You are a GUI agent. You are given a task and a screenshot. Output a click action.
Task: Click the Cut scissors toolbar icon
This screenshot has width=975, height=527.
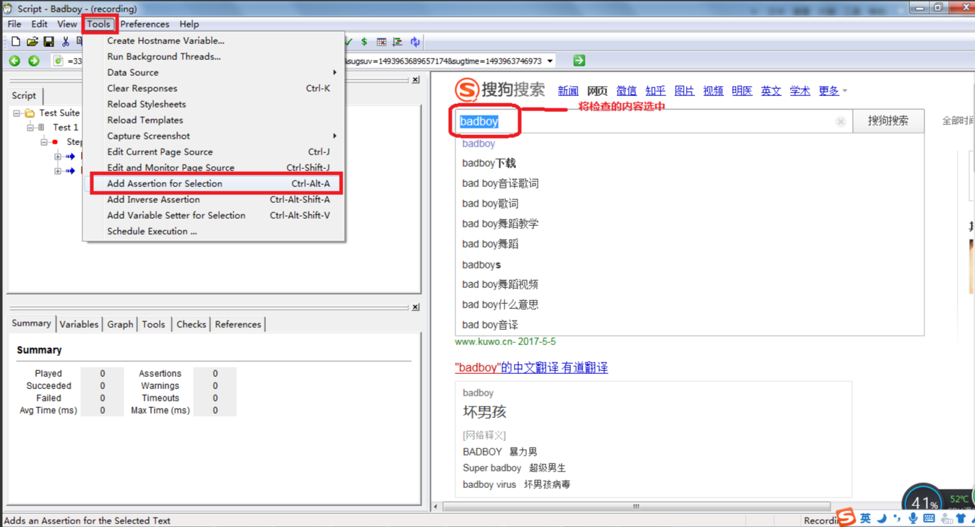click(66, 42)
